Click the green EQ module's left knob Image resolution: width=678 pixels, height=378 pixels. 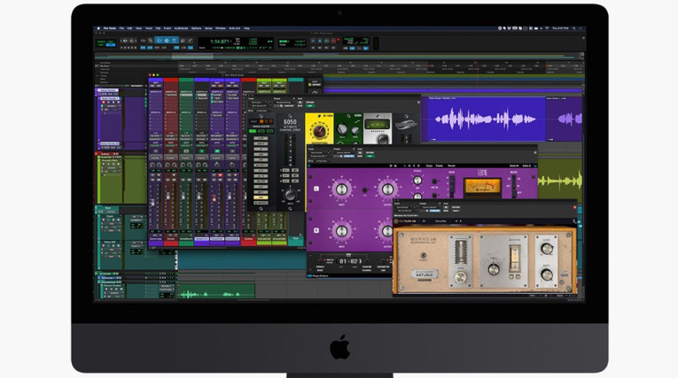(342, 128)
